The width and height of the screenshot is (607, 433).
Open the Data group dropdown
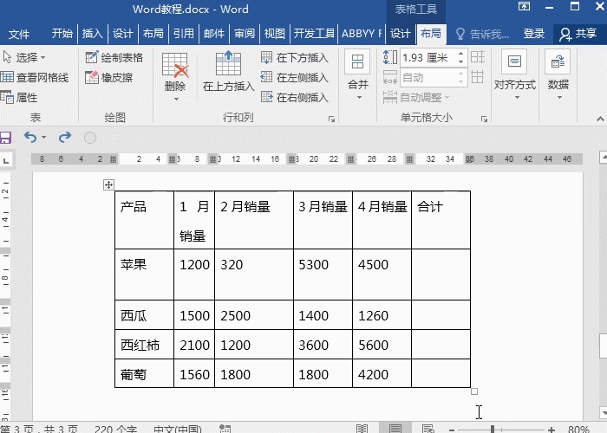pyautogui.click(x=558, y=76)
